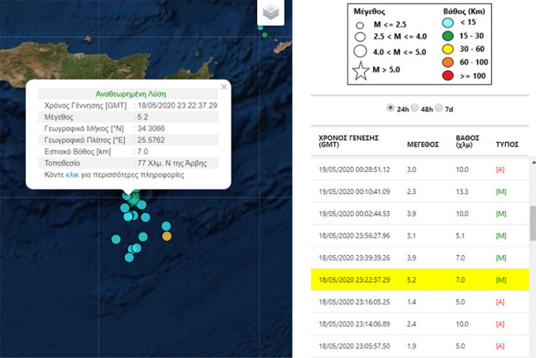Click the red >= 100 depth legend swatch
The height and width of the screenshot is (358, 536).
pyautogui.click(x=451, y=75)
